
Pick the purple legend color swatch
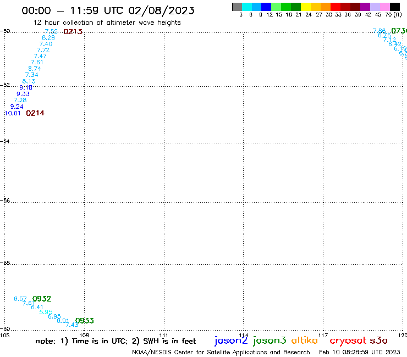click(365, 7)
